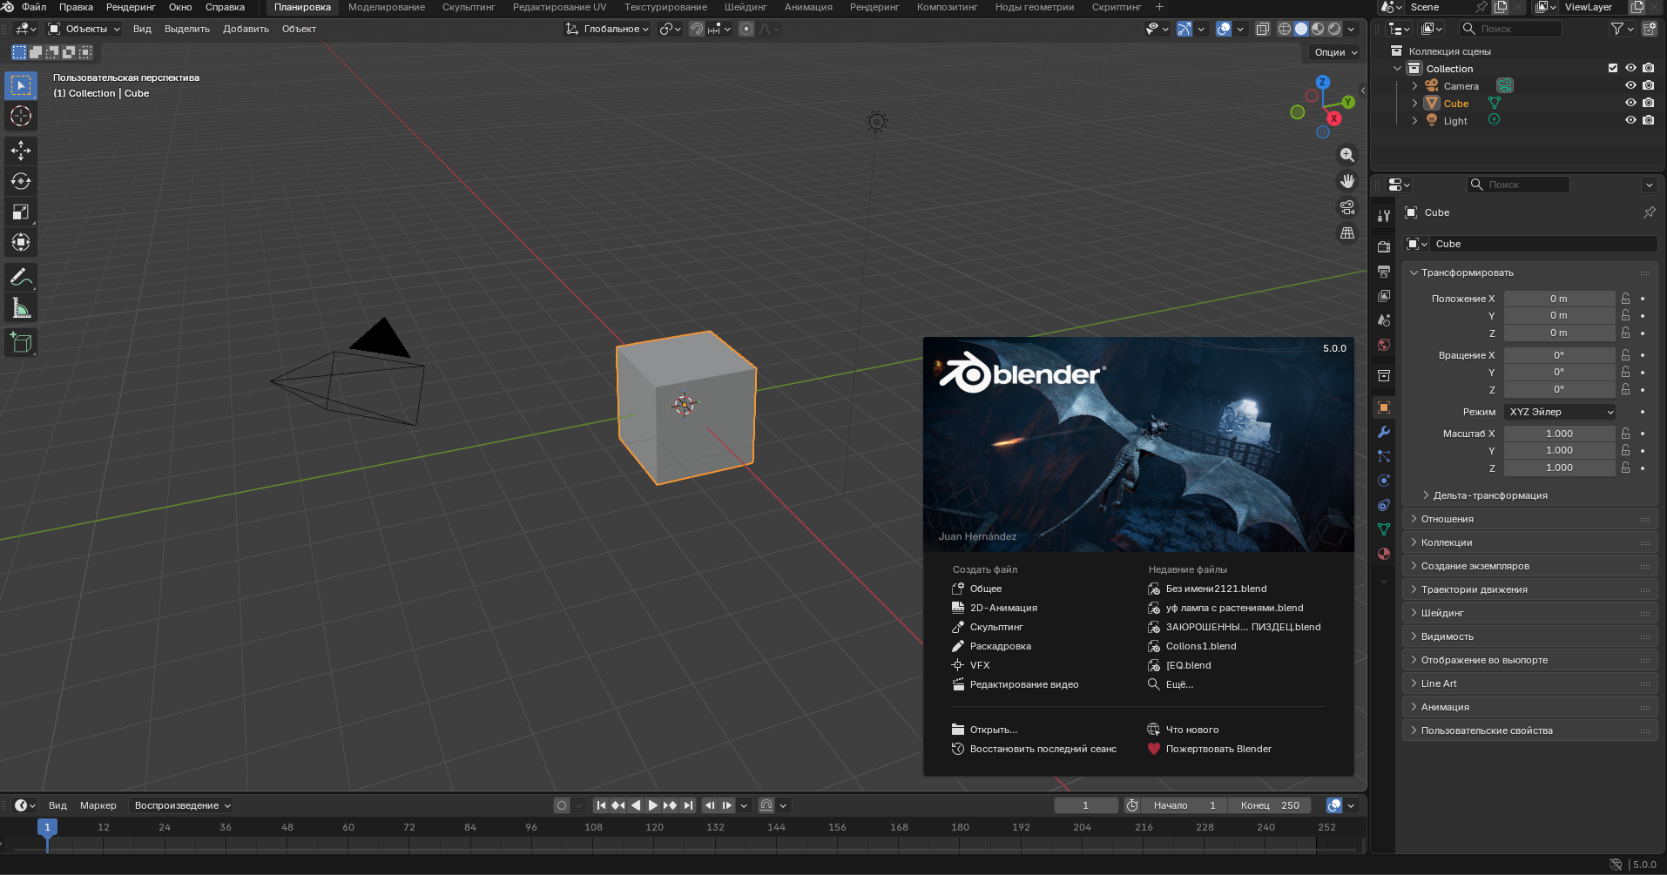
Task: Switch to the Modeling workspace tab
Action: tap(387, 7)
